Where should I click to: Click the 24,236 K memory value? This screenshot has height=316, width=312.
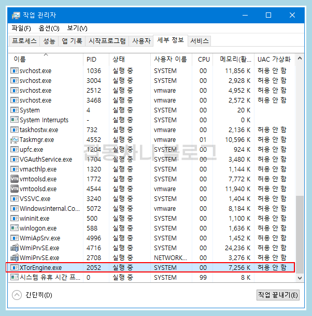(x=237, y=248)
